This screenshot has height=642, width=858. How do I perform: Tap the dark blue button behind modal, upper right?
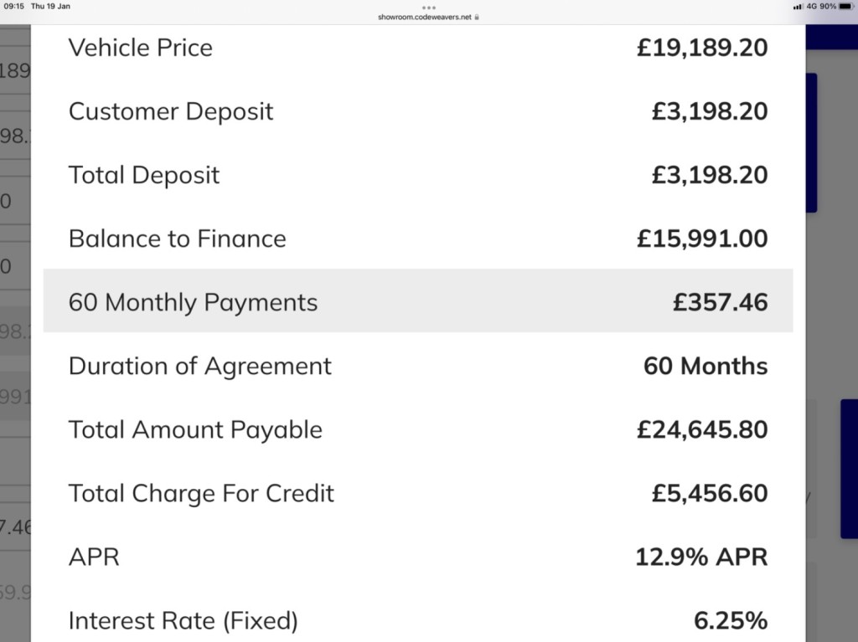click(811, 143)
